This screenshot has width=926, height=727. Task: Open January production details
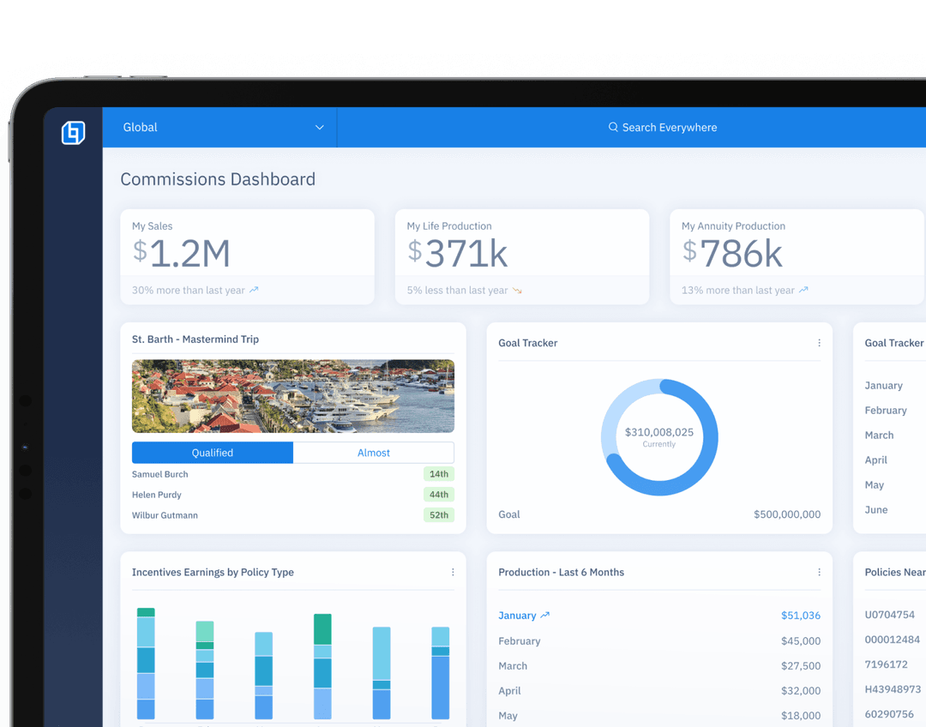(518, 615)
